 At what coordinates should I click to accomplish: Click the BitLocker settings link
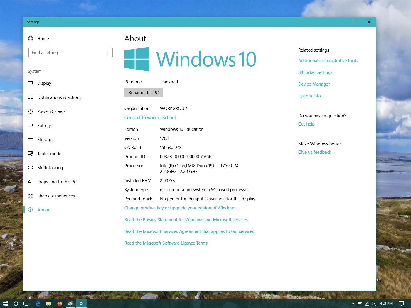tap(315, 72)
